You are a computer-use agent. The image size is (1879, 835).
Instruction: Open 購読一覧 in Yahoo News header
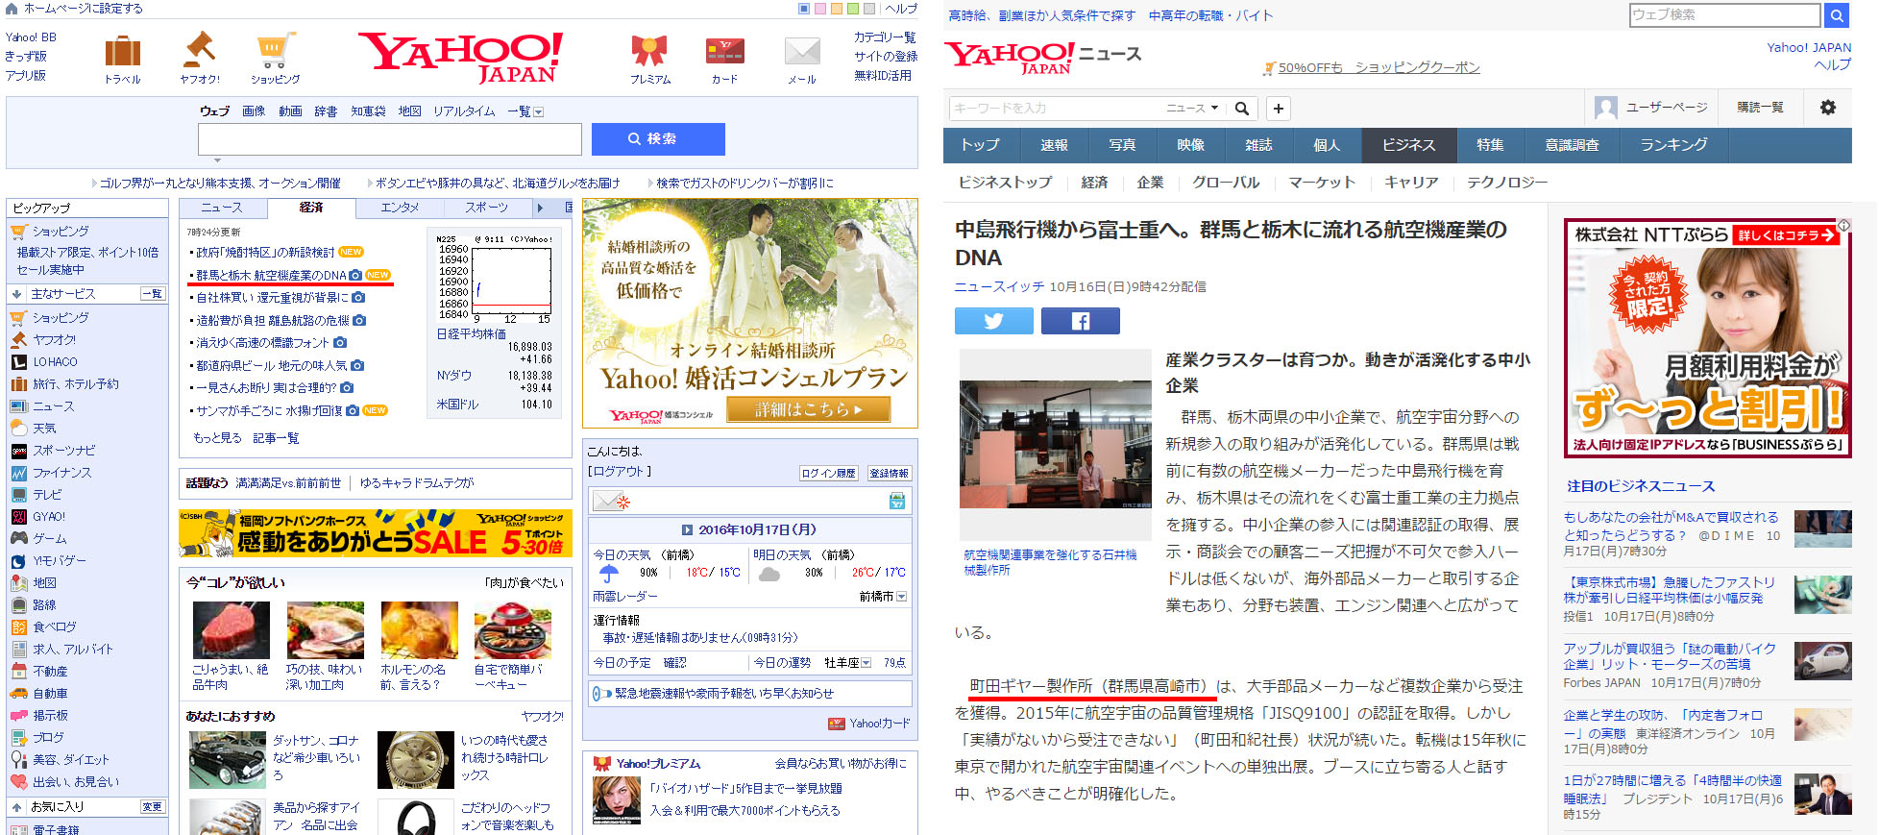[1760, 108]
